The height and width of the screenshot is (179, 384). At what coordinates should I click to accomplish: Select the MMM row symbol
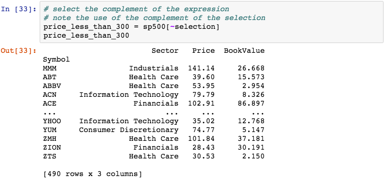coord(50,68)
